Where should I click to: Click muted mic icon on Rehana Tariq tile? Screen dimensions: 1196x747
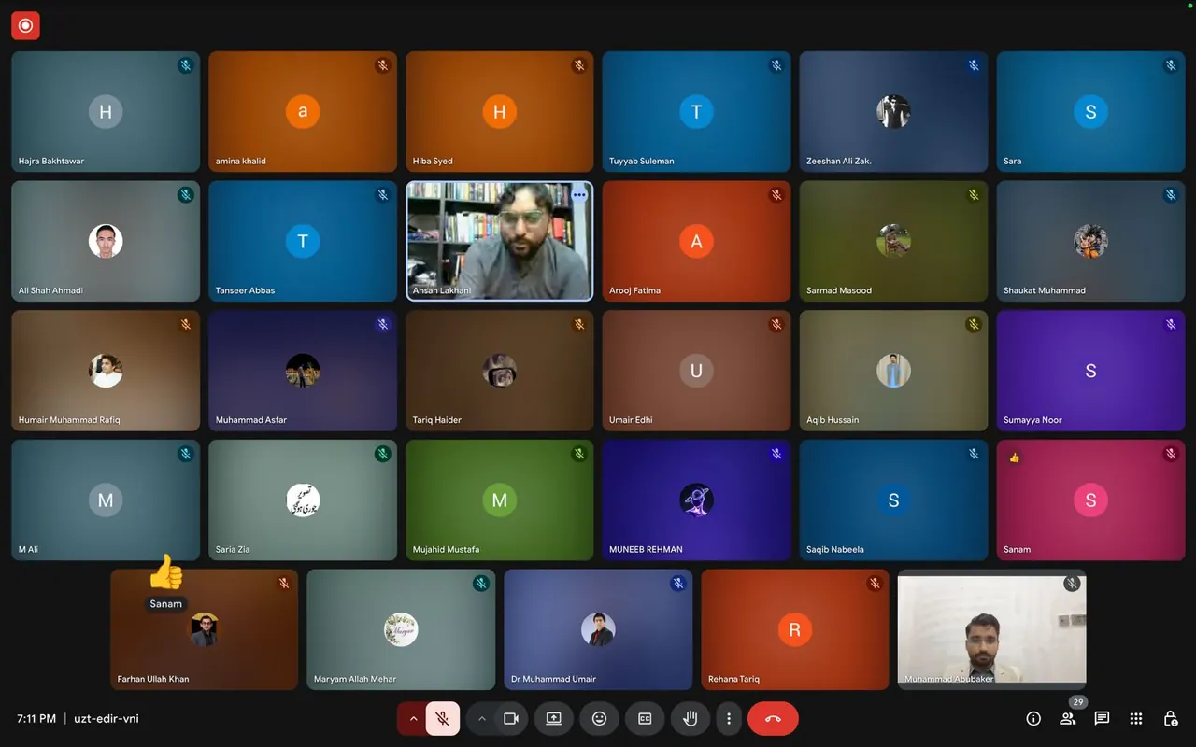pos(876,584)
